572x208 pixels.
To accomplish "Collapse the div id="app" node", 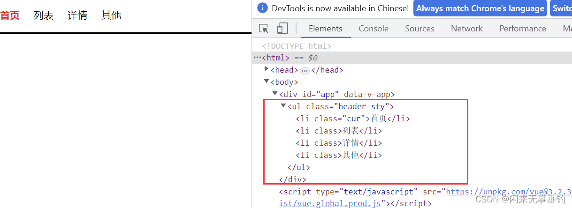I will click(x=275, y=94).
